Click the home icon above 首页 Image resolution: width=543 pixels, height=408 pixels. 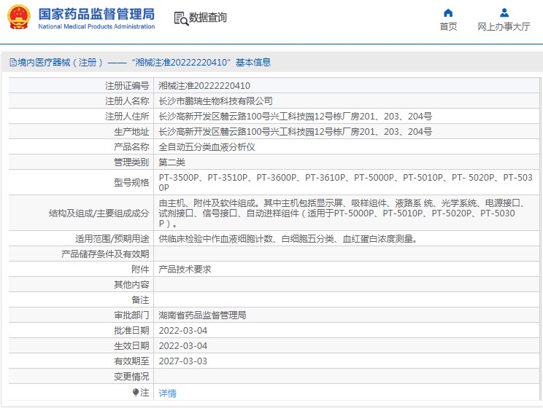pos(448,12)
